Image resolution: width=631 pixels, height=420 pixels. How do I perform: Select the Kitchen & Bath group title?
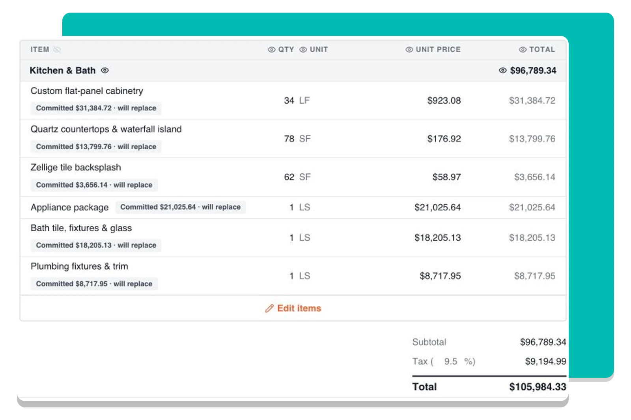tap(63, 71)
